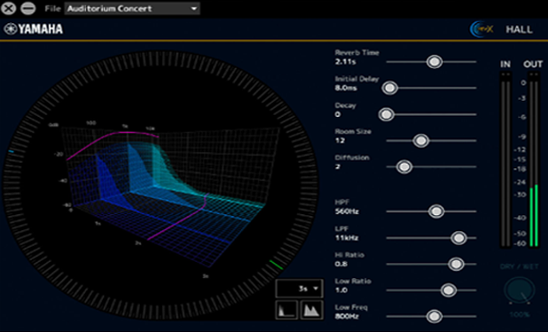Viewport: 548px width, 332px height.
Task: Click the Initial Delay slider knob
Action: pos(389,88)
